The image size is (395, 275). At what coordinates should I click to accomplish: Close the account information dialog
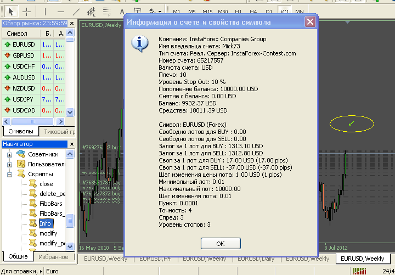pos(310,22)
